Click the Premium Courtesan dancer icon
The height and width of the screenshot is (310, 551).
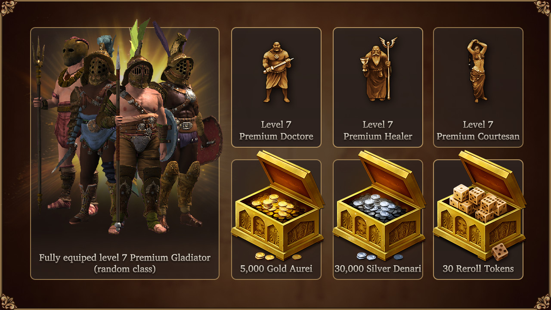(477, 71)
